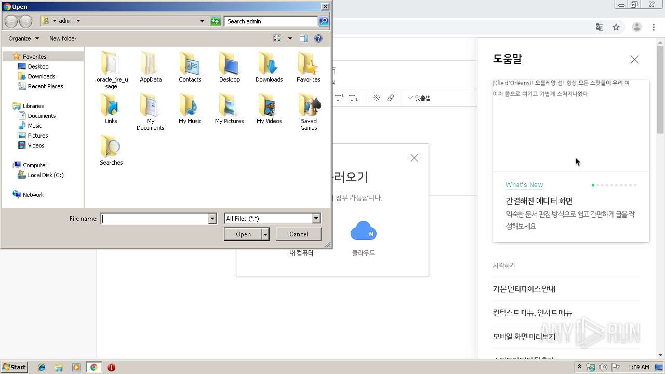Select Favorites in navigation pane

(34, 57)
